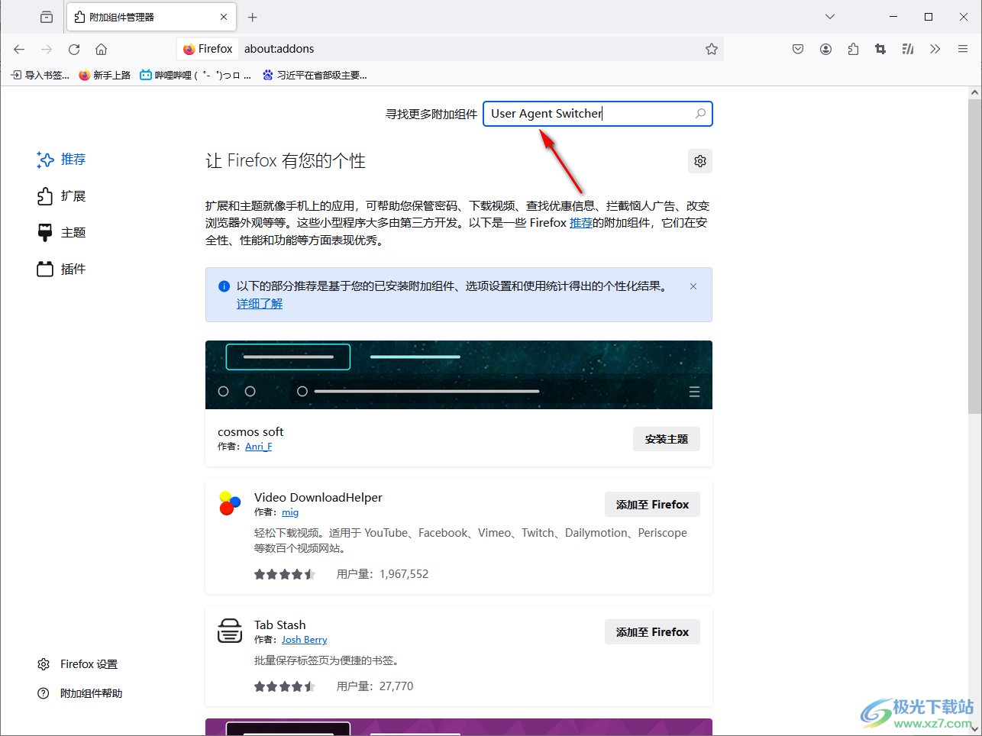Open the add-on tools gear menu
Screen dimensions: 982x736
[700, 161]
